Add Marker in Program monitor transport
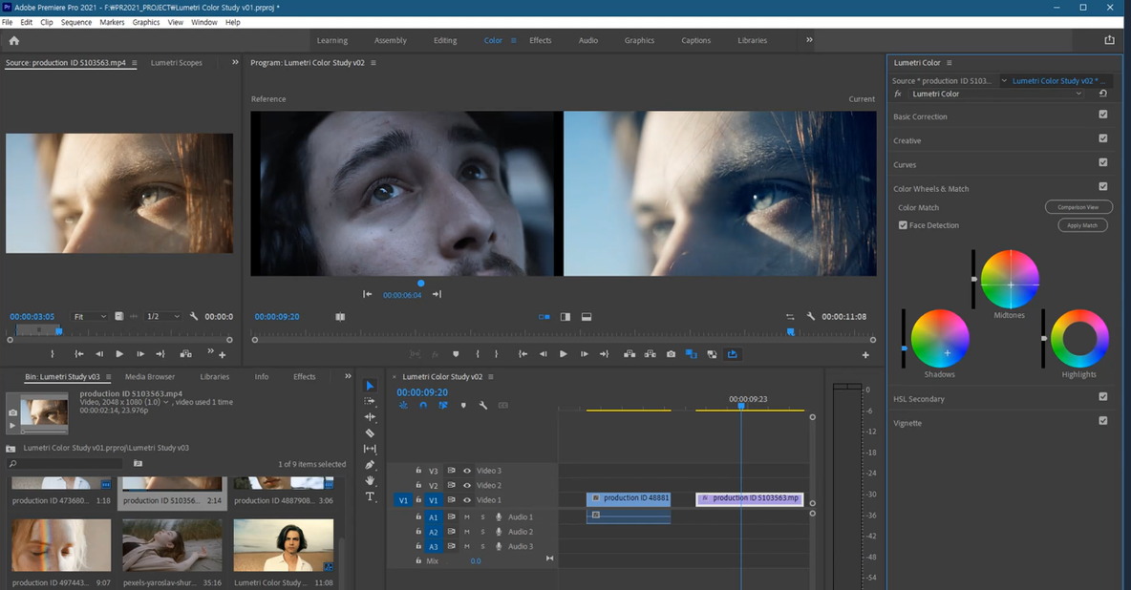The width and height of the screenshot is (1131, 590). (456, 354)
